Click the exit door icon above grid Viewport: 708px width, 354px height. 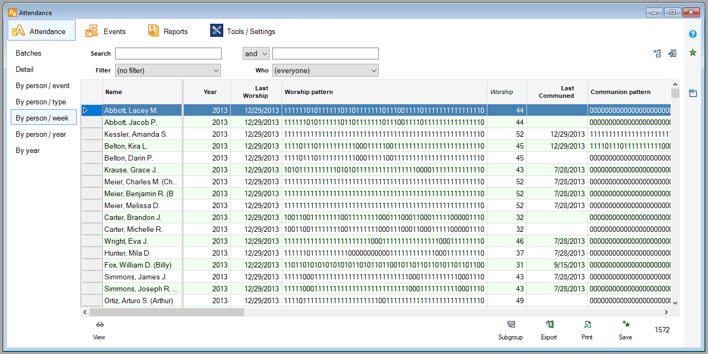[672, 54]
